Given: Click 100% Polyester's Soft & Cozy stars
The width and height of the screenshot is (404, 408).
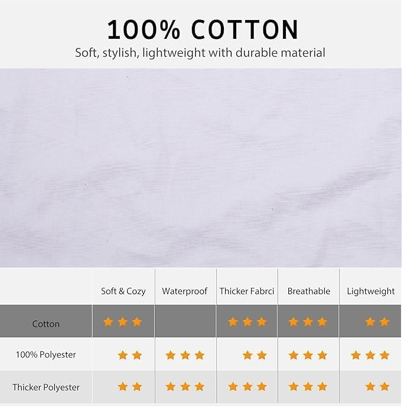Looking at the screenshot, I should click(130, 355).
